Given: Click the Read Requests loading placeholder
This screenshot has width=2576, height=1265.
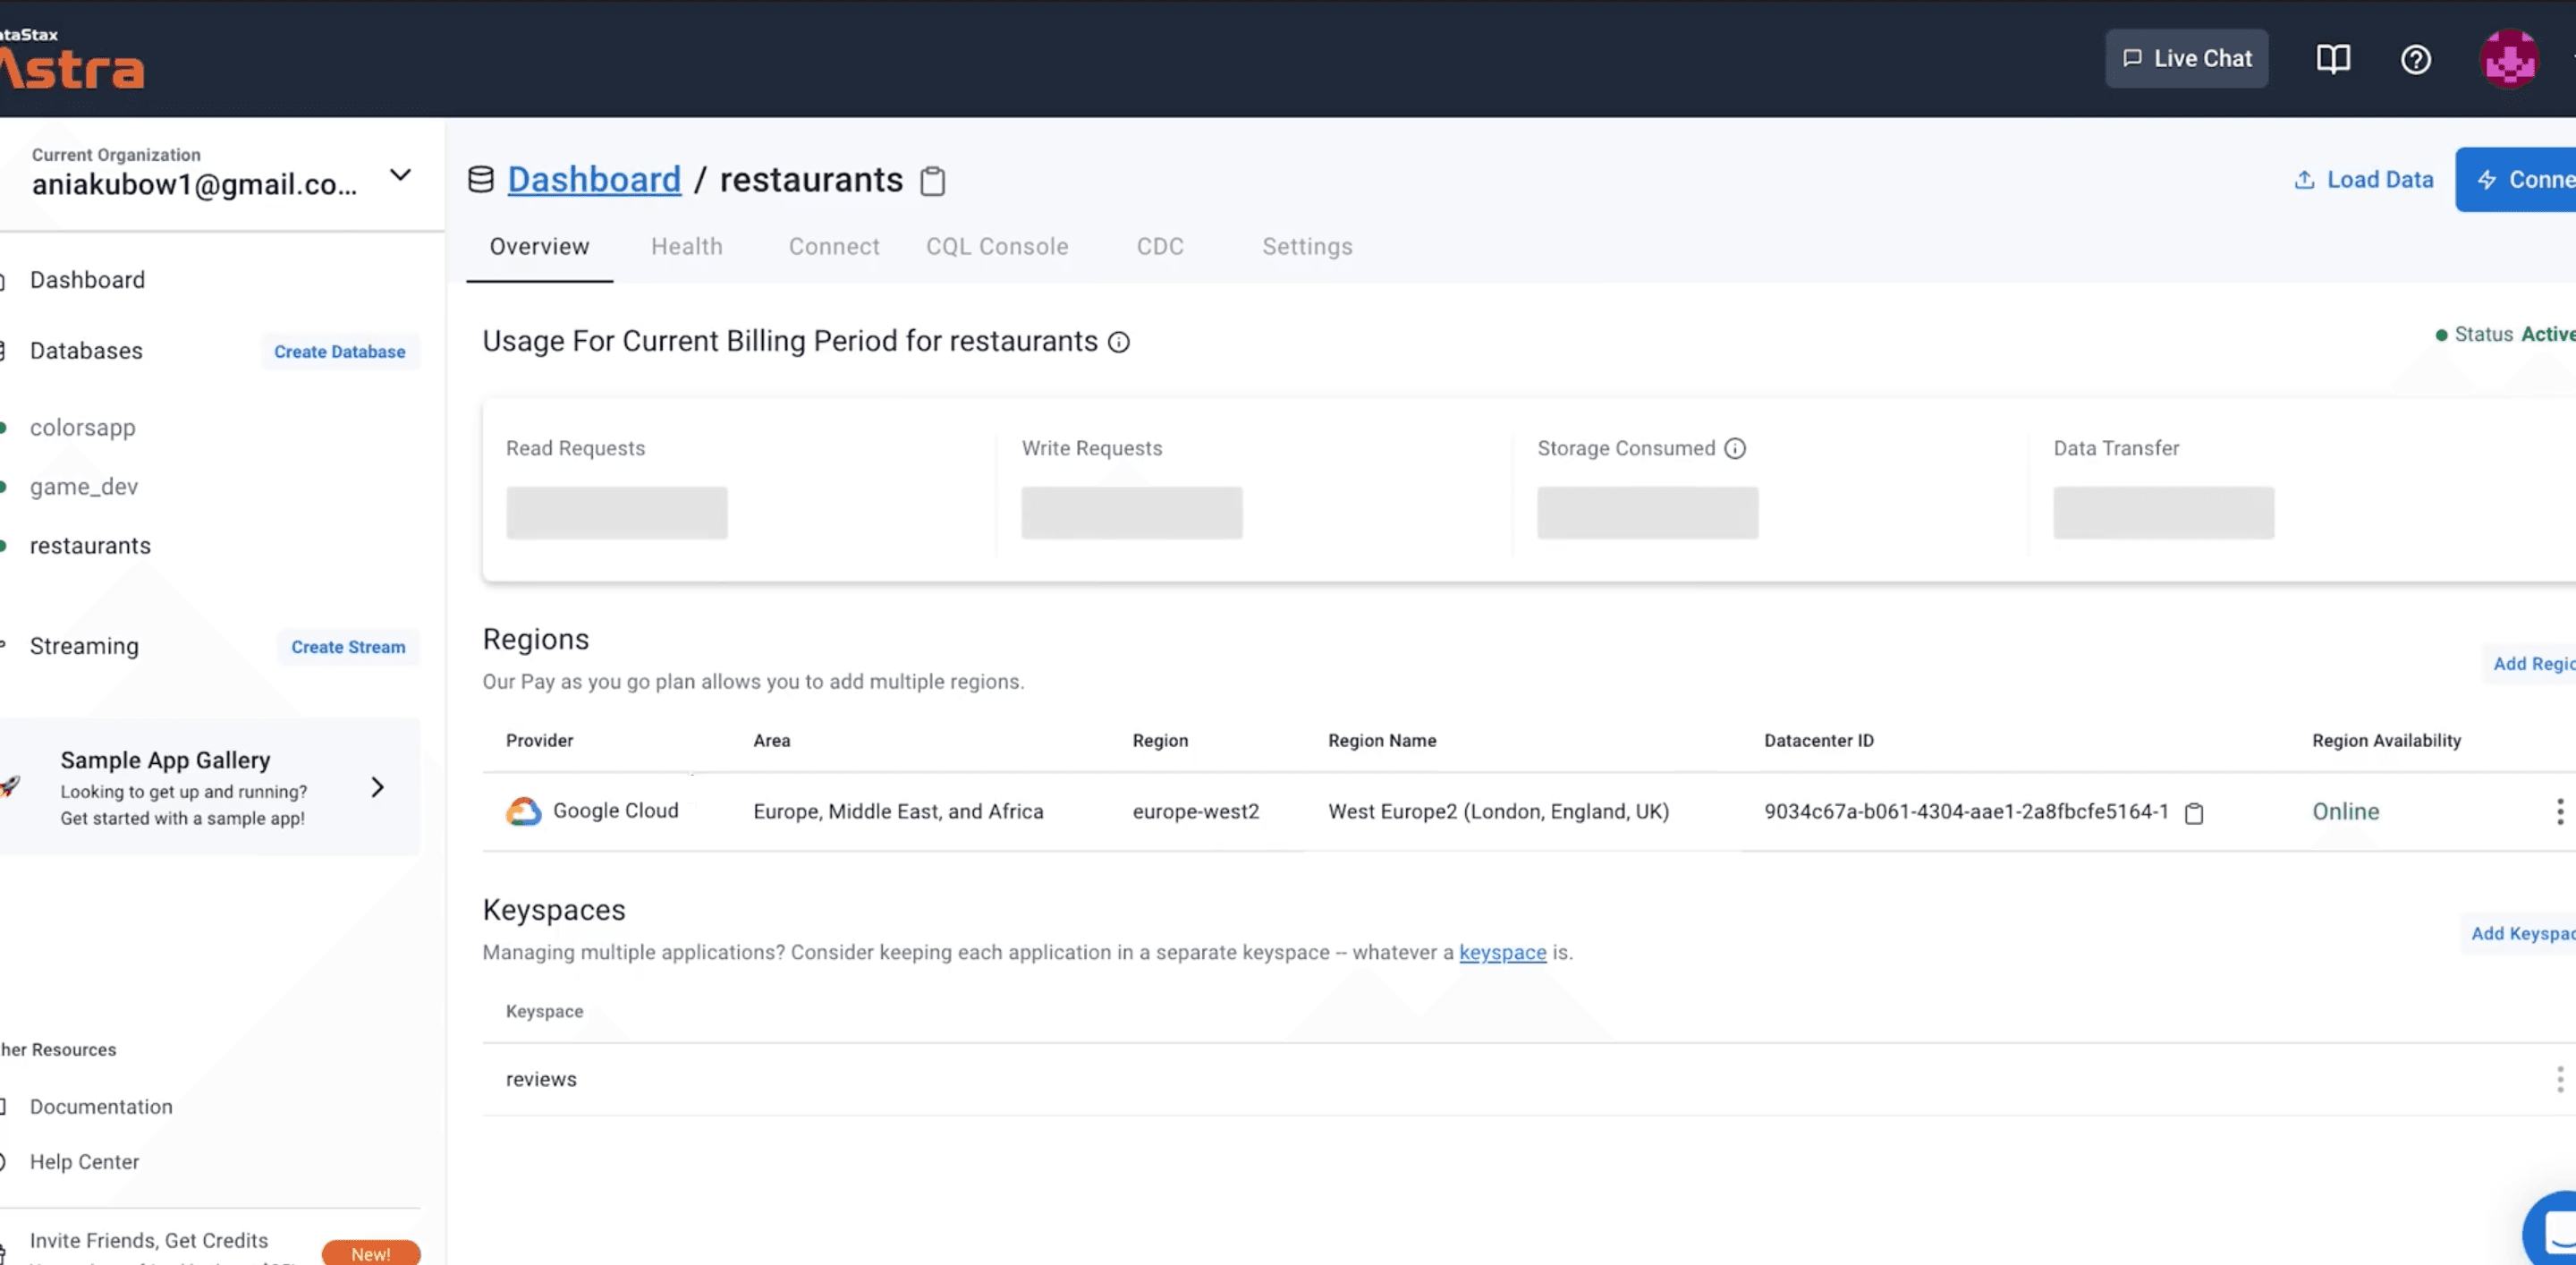Looking at the screenshot, I should (617, 513).
